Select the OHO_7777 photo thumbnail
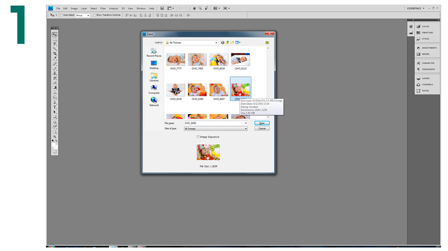This screenshot has height=251, width=448. pos(176,60)
